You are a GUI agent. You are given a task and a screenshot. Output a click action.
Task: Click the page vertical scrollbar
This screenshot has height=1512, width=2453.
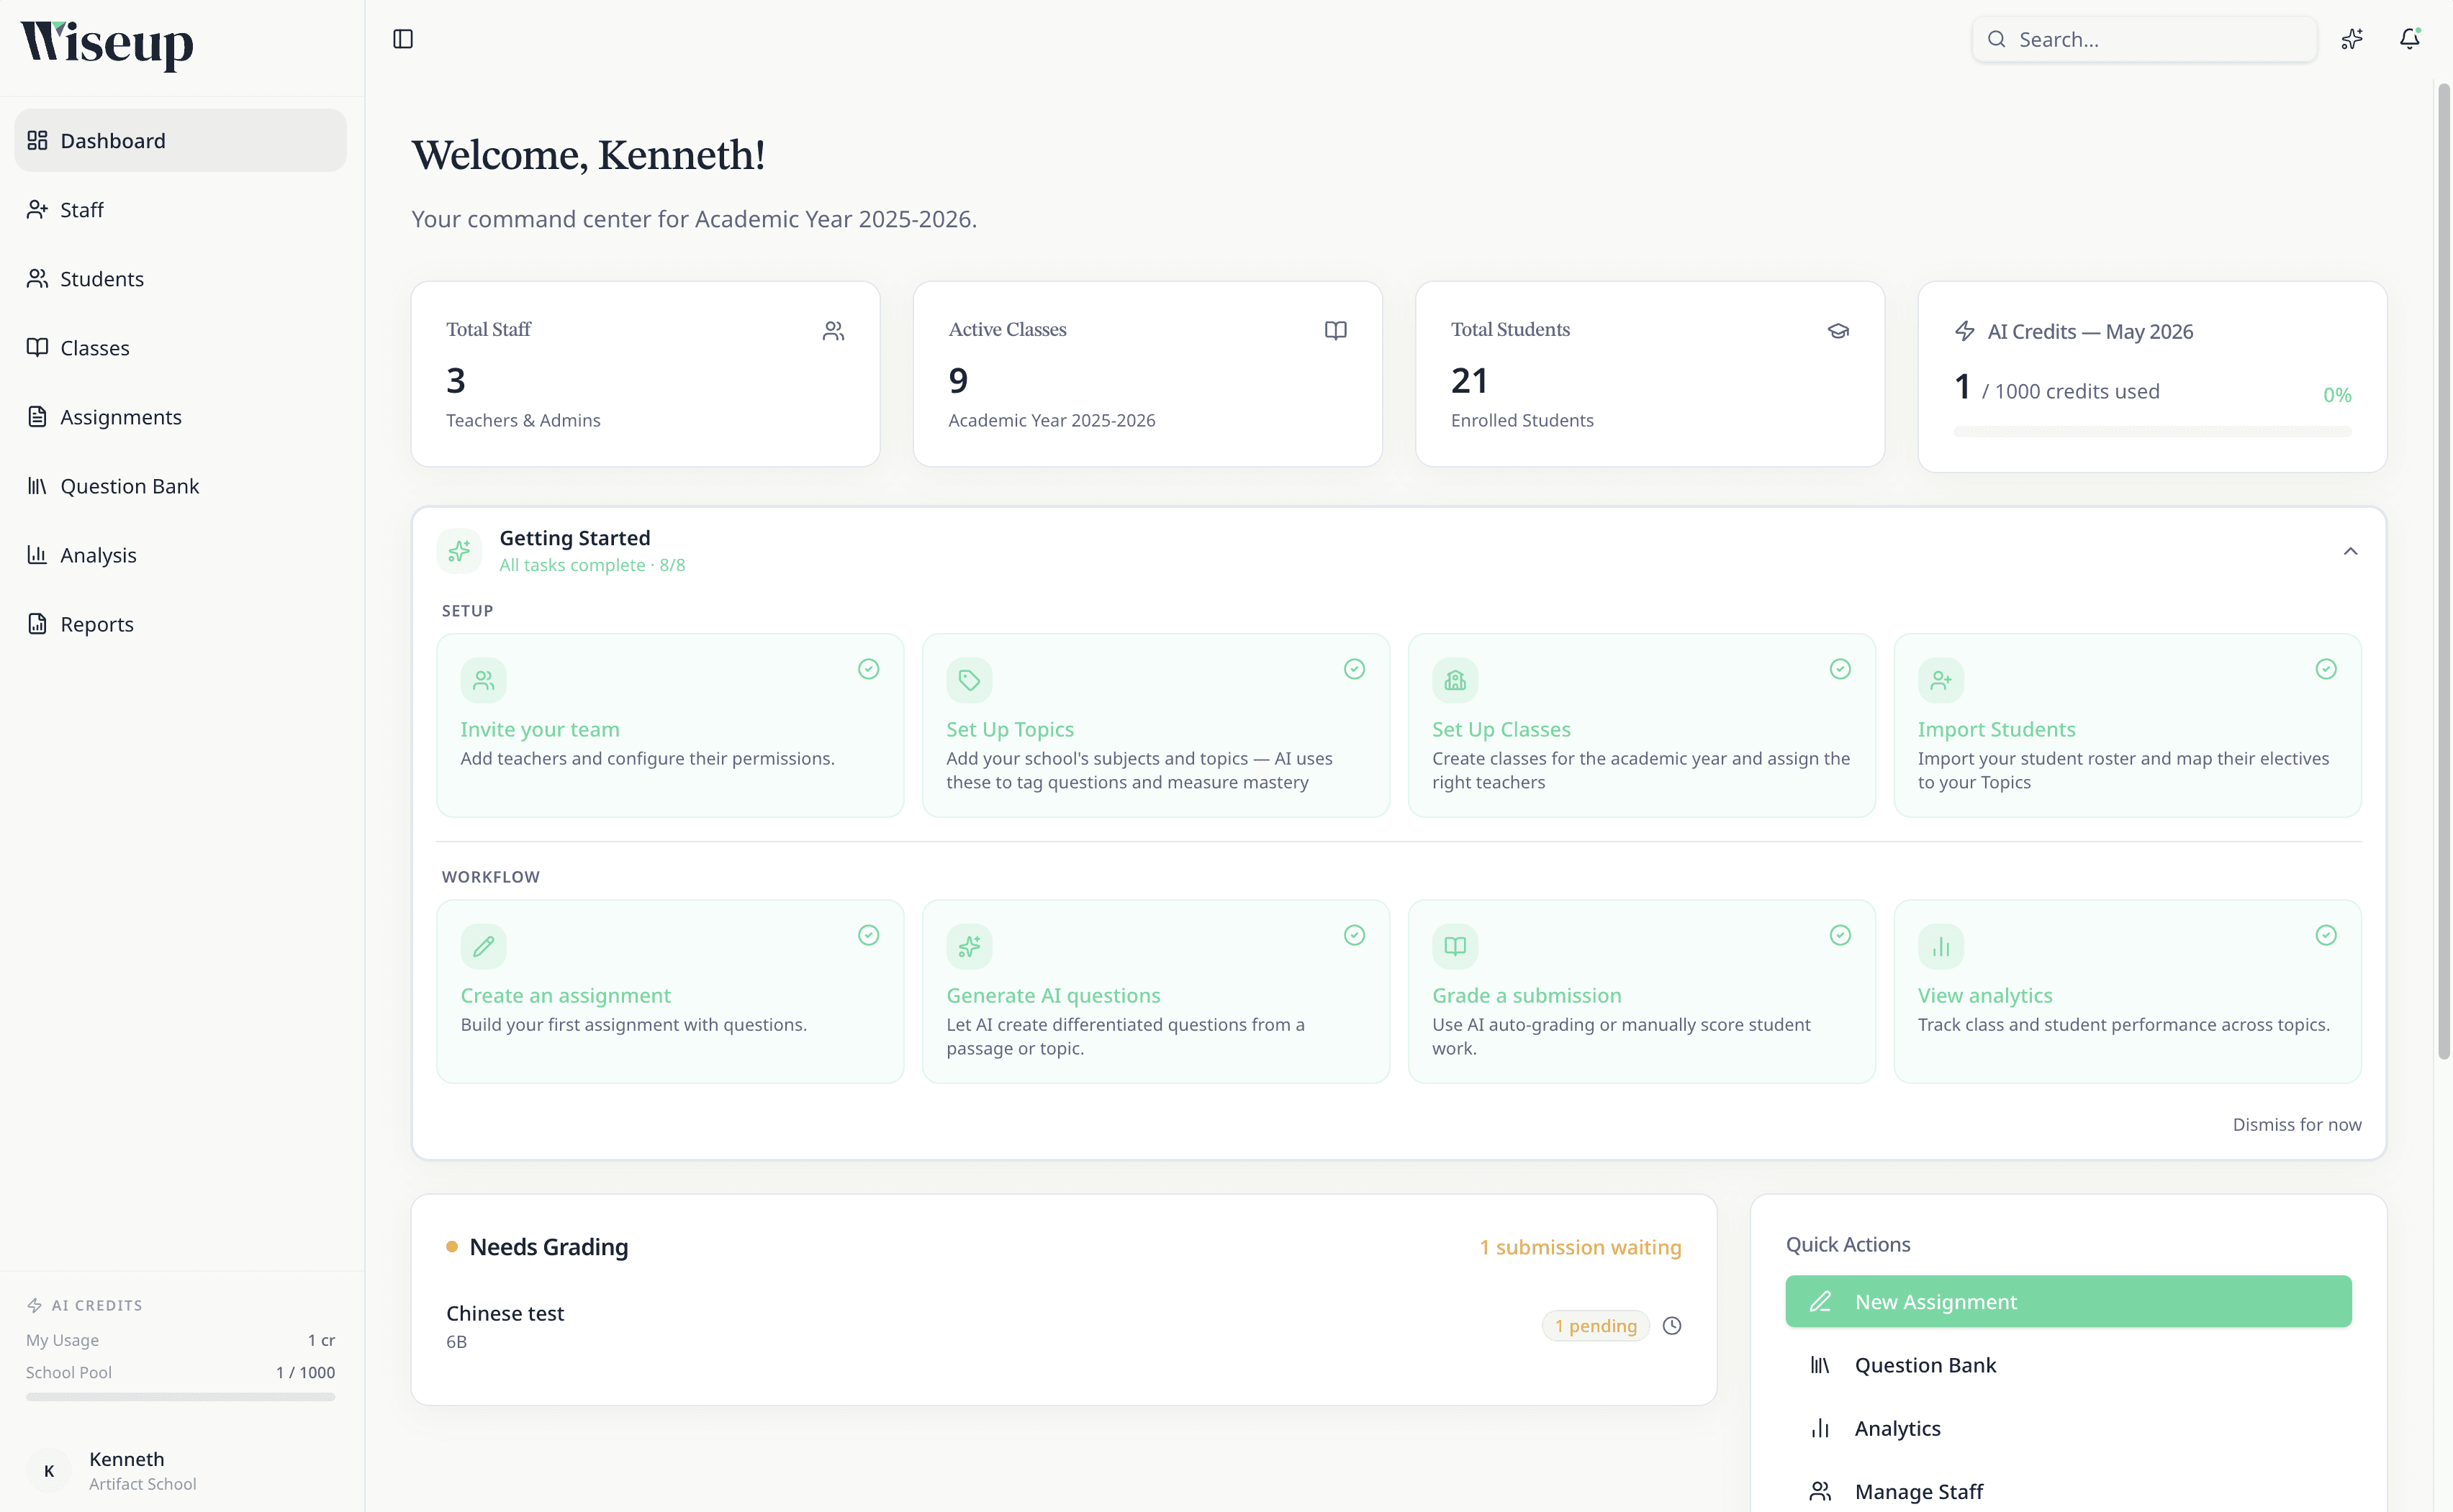click(x=2444, y=572)
